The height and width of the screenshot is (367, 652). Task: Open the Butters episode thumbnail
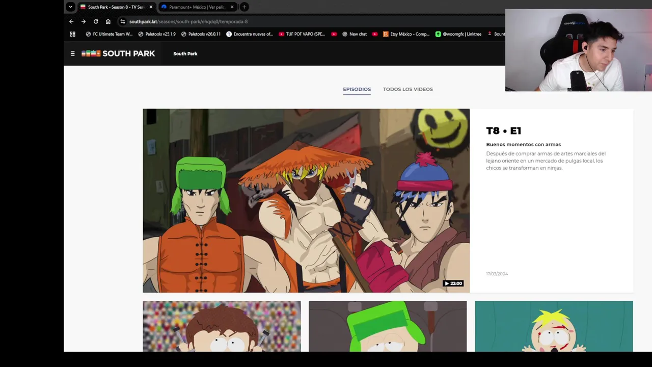pyautogui.click(x=554, y=326)
